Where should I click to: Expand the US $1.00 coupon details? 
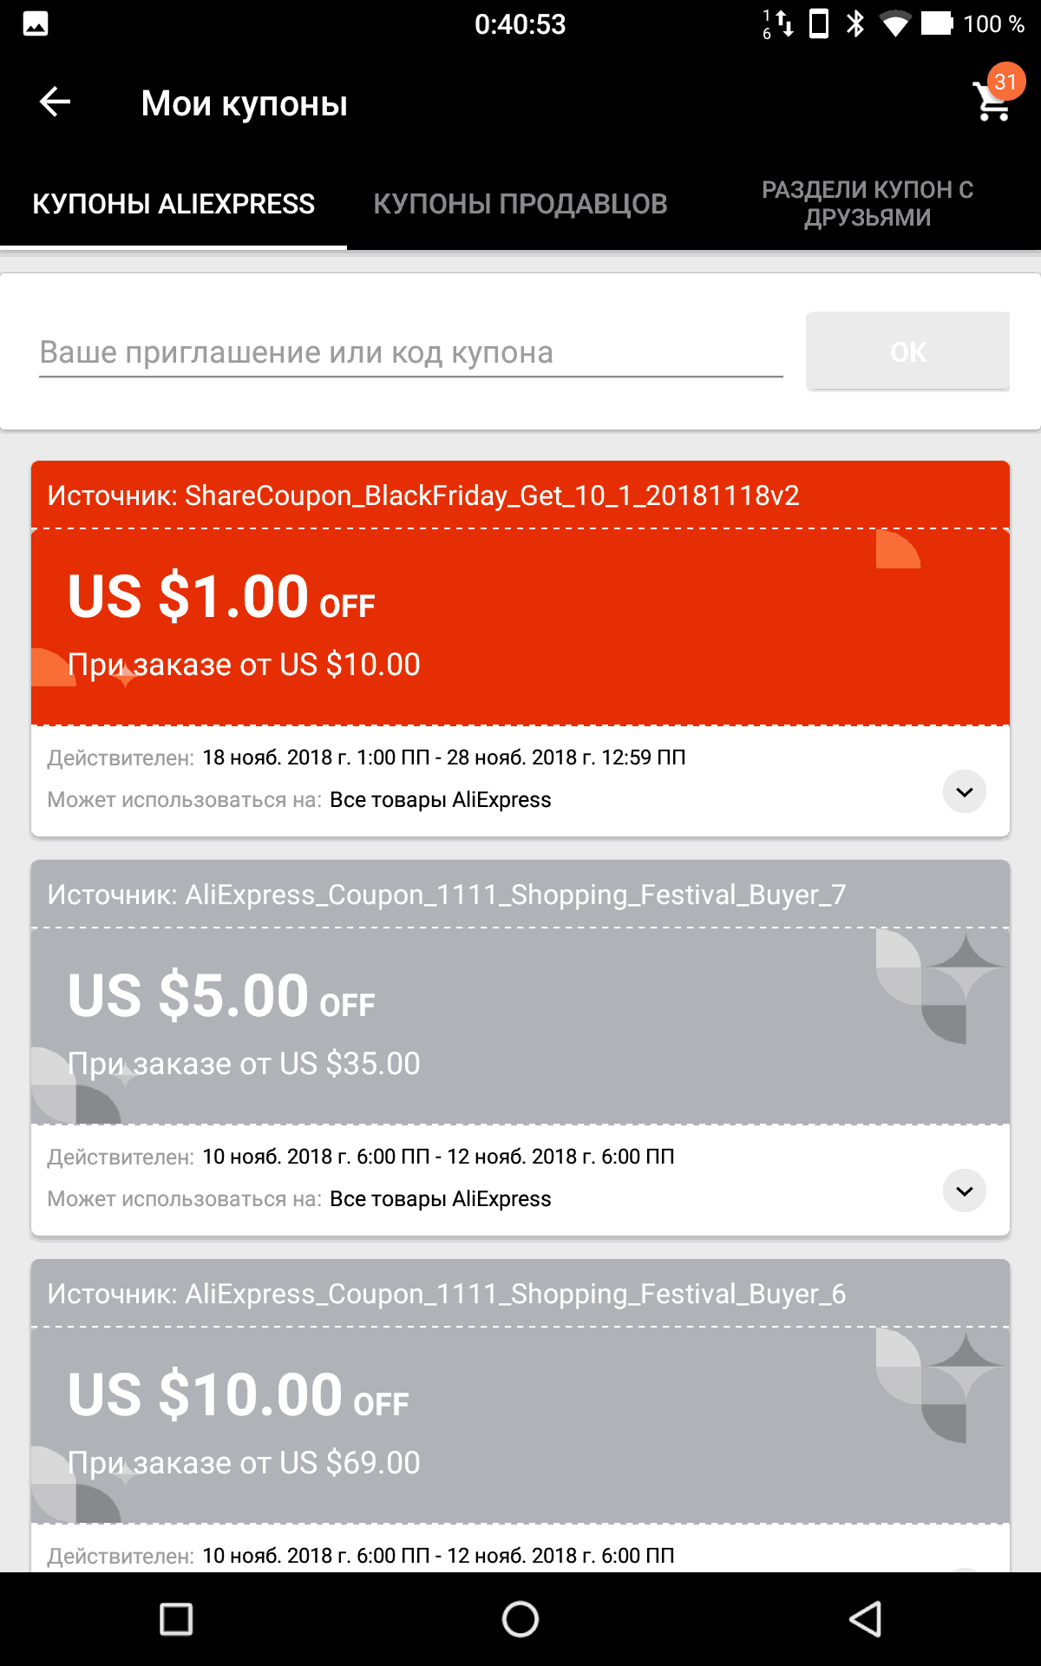click(964, 791)
